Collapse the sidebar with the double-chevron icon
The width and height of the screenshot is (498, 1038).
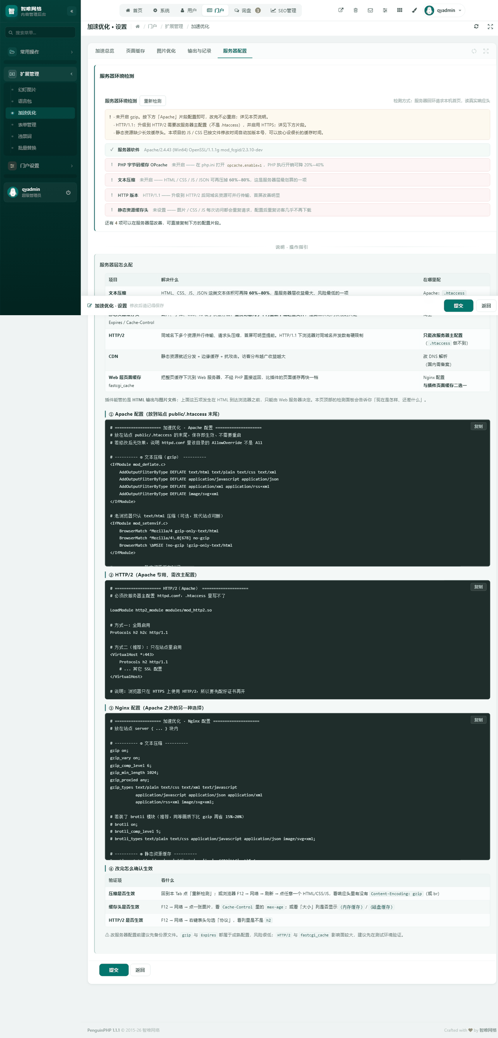pos(72,11)
